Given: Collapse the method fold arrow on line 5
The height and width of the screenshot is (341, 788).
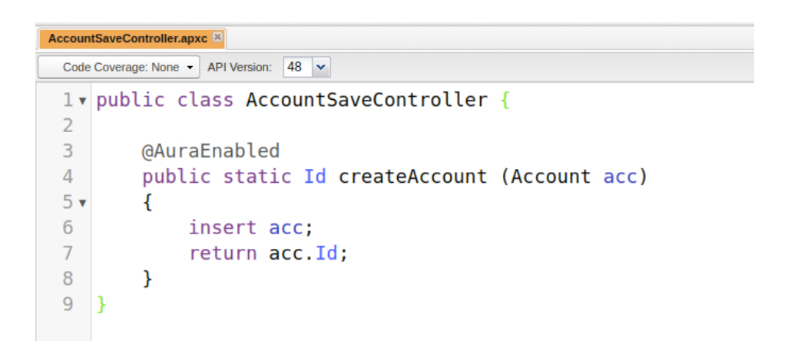Looking at the screenshot, I should 82,204.
